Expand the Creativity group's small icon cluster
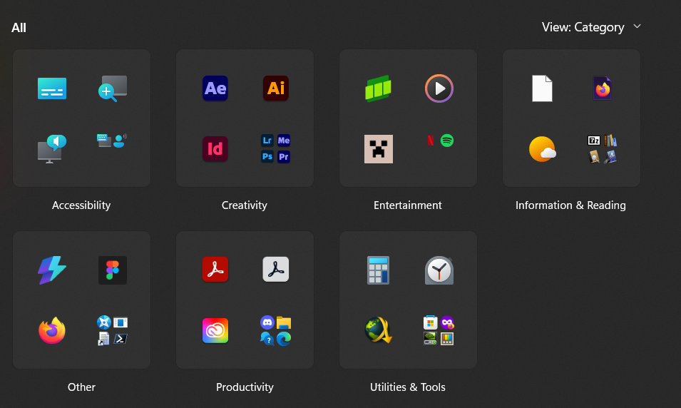Screen dimensions: 681x408 [276, 148]
